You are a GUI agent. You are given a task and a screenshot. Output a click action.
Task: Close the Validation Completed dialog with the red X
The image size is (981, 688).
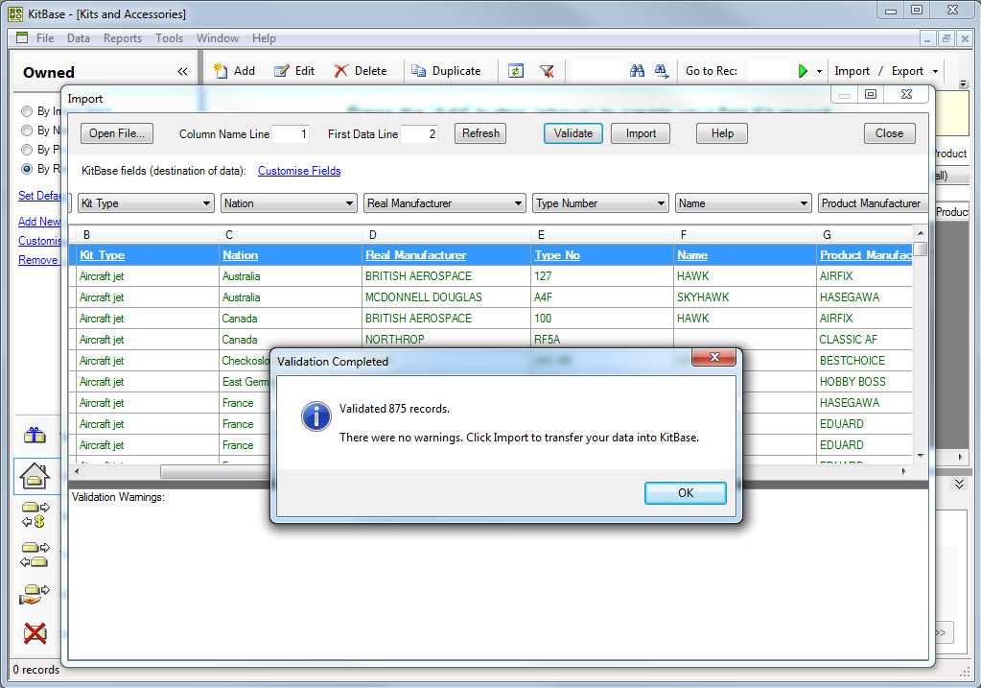pyautogui.click(x=713, y=357)
